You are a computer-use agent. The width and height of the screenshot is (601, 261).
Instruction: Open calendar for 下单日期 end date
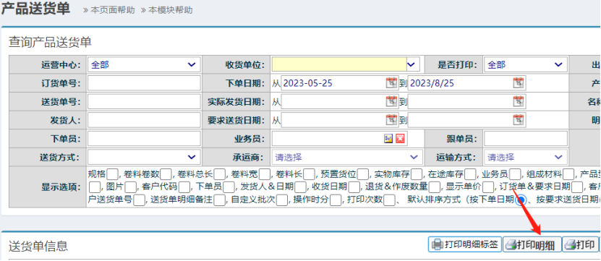point(519,82)
